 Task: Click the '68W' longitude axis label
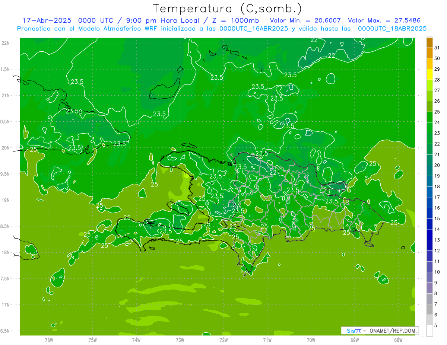(398, 340)
